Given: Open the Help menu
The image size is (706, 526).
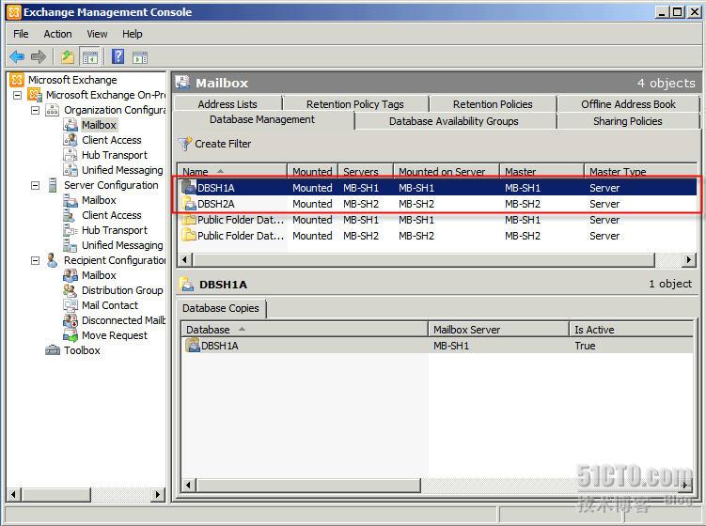Looking at the screenshot, I should click(x=132, y=34).
